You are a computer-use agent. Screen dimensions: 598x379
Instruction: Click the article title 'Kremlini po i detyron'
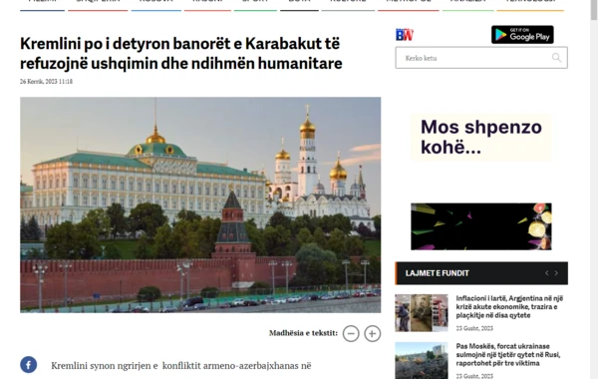coord(181,54)
